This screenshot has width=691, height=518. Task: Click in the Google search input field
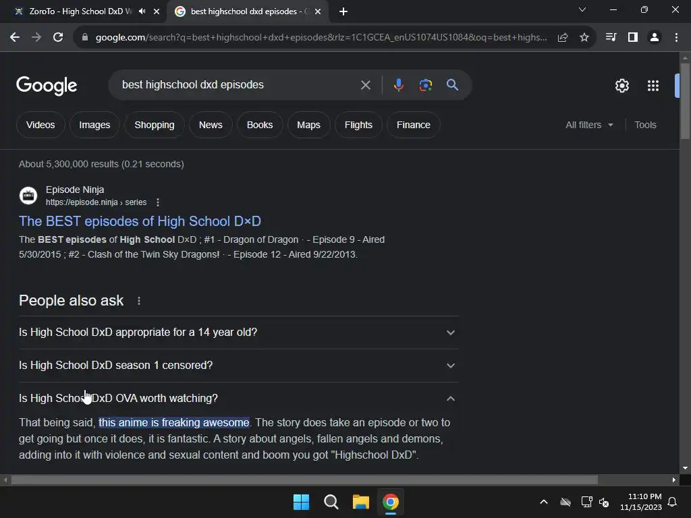click(237, 85)
